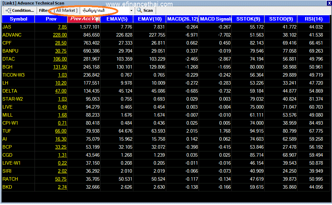Select the RATCH symbol

pos(10,179)
